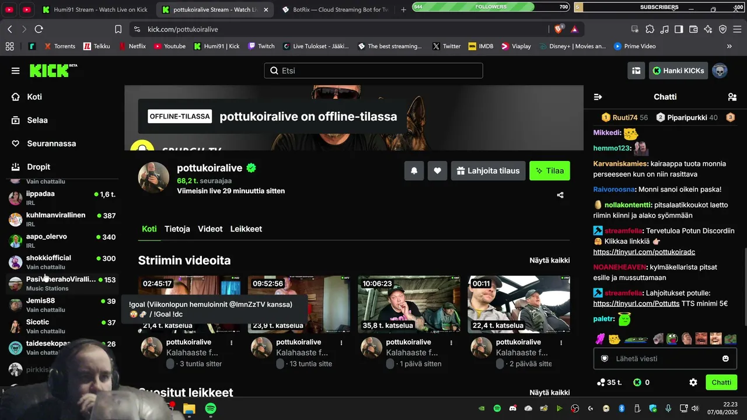747x420 pixels.
Task: Open options for the 09:52:56 video
Action: coord(341,342)
